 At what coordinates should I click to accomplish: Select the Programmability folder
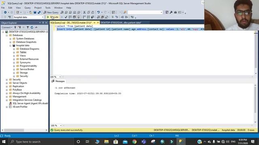(28, 66)
